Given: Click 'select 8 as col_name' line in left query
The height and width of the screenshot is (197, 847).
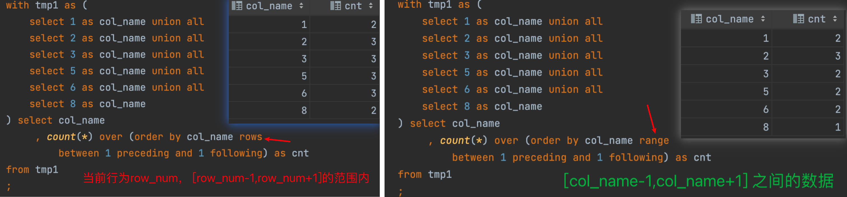Looking at the screenshot, I should 87,104.
